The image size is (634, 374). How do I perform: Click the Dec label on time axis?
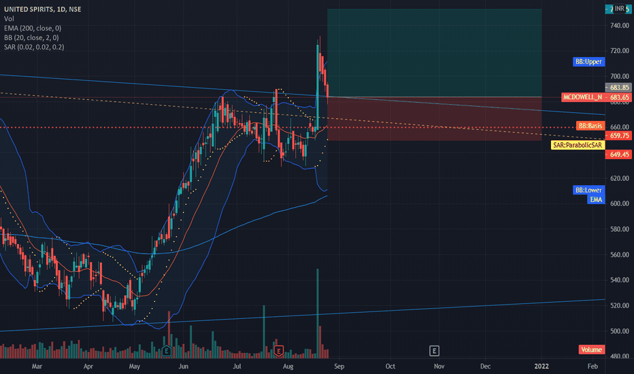click(485, 367)
